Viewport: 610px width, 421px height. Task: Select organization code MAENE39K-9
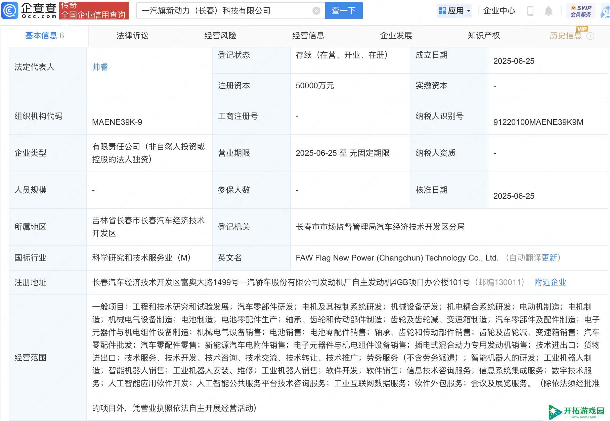coord(117,122)
